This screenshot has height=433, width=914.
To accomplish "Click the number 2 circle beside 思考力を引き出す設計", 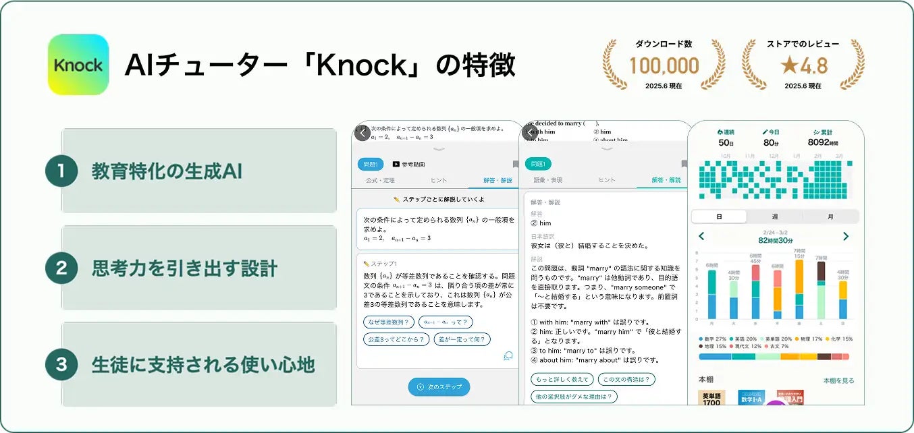I will (x=61, y=268).
